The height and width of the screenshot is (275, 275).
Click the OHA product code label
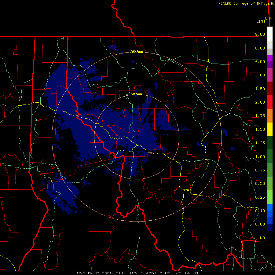(269, 18)
